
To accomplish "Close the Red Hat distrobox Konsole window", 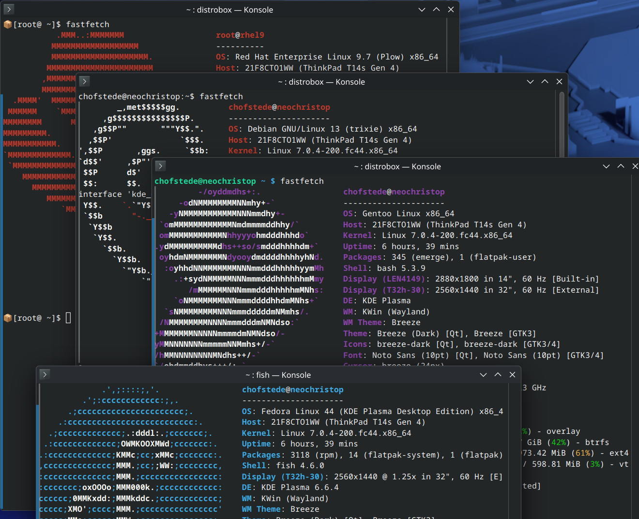I will tap(451, 10).
